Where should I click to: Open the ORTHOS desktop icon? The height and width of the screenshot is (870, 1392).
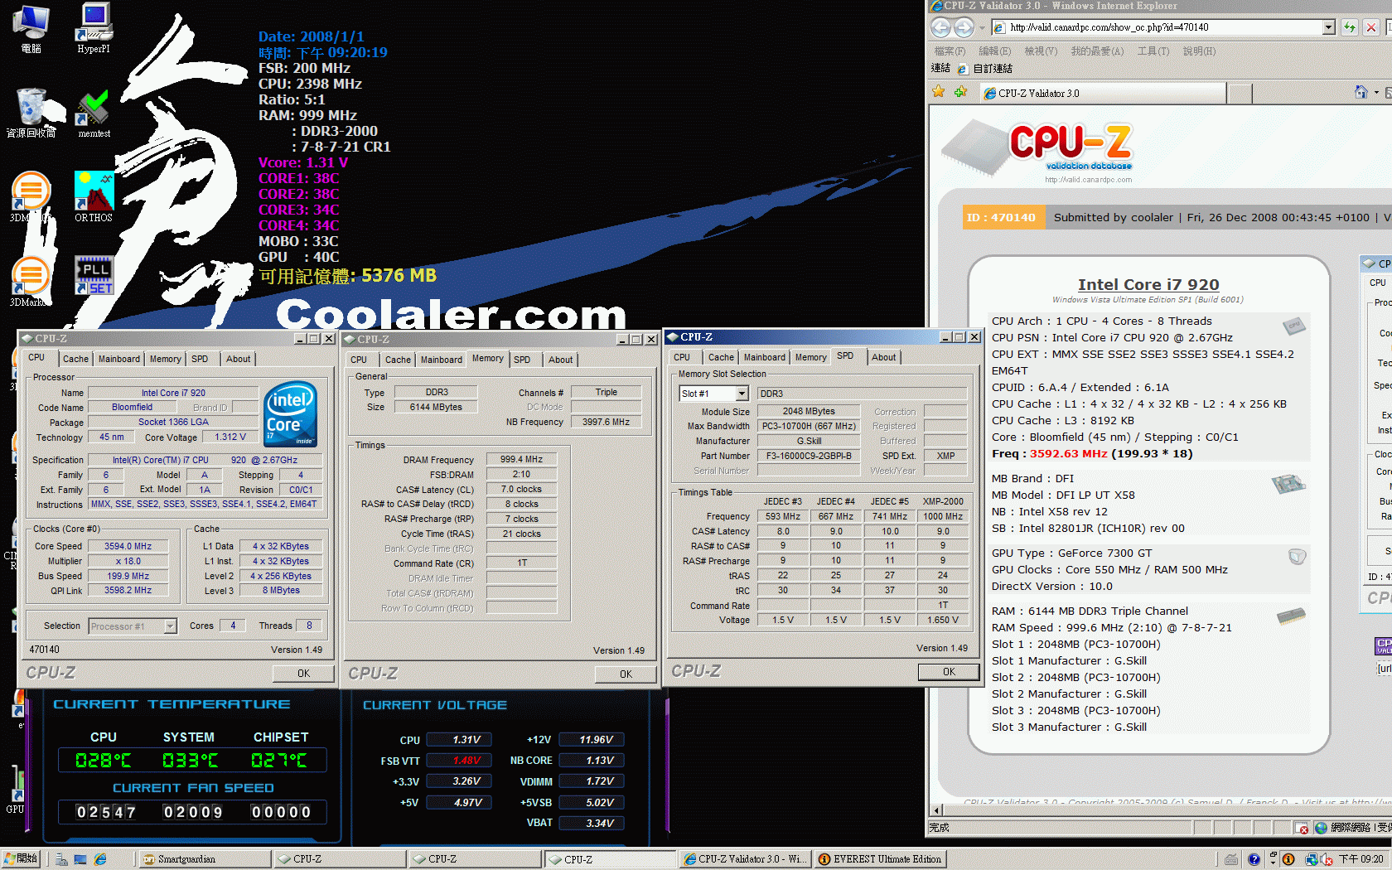tap(94, 197)
